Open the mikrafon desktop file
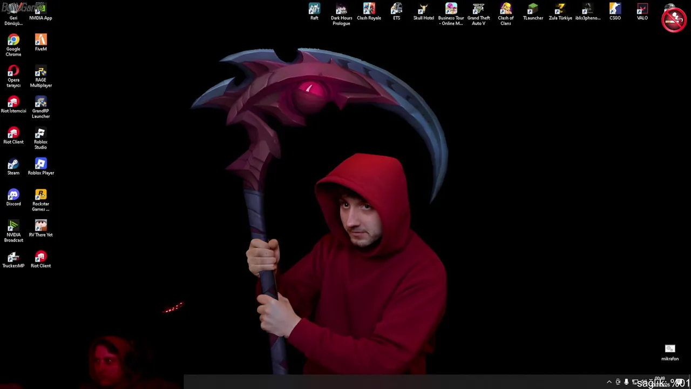Screen dimensions: 691x389 670,353
